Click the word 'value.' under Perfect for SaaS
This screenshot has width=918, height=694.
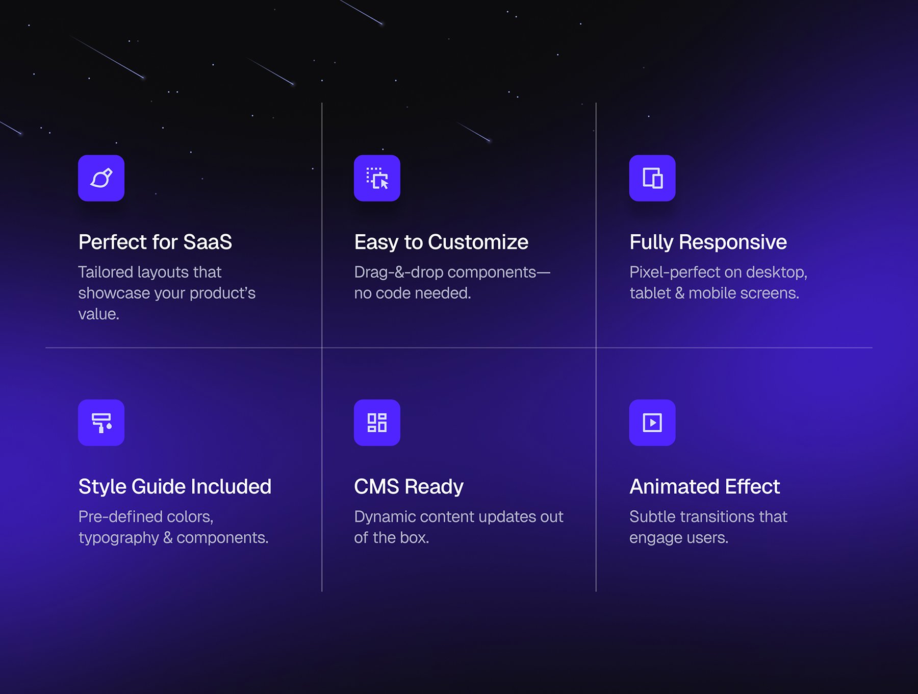98,314
